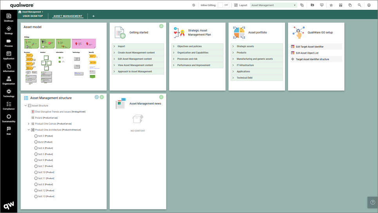Select Poland ProductCanvas tree item
Screen dimensions: 378x213
(x=44, y=118)
